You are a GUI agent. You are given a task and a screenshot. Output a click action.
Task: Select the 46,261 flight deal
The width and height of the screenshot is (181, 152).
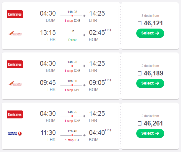150,133
